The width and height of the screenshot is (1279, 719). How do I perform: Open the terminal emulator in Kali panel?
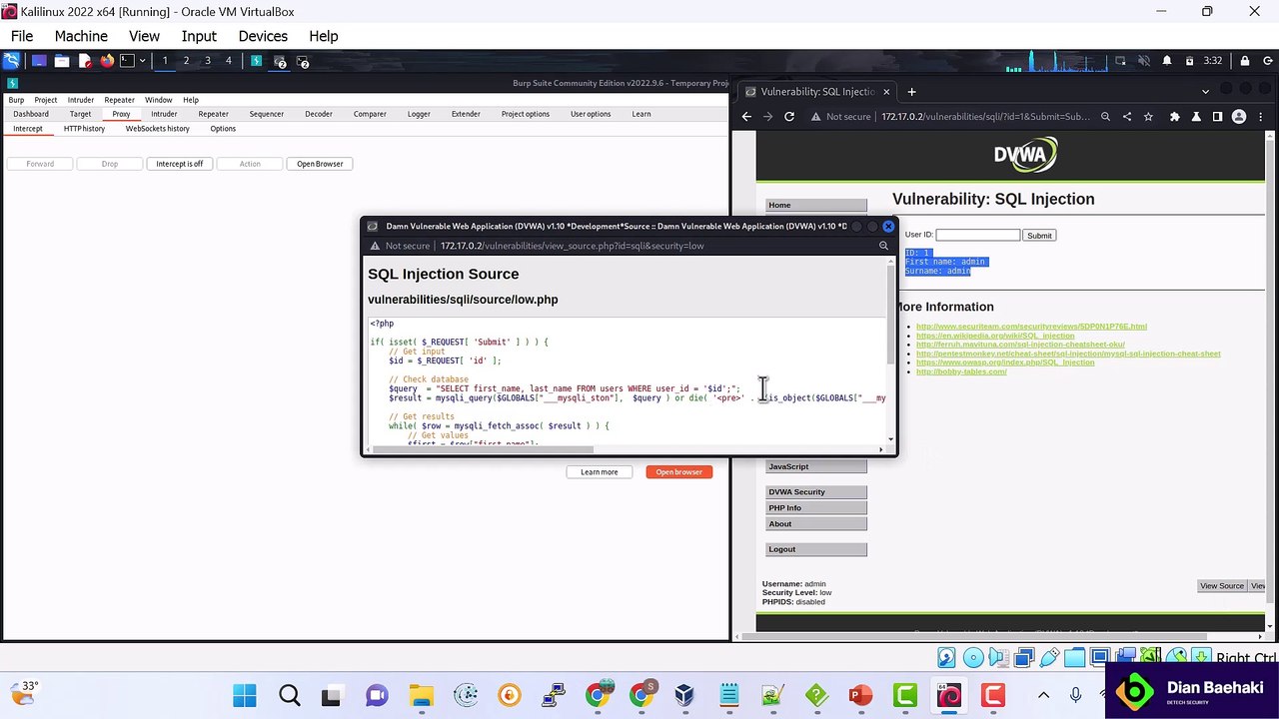point(127,60)
